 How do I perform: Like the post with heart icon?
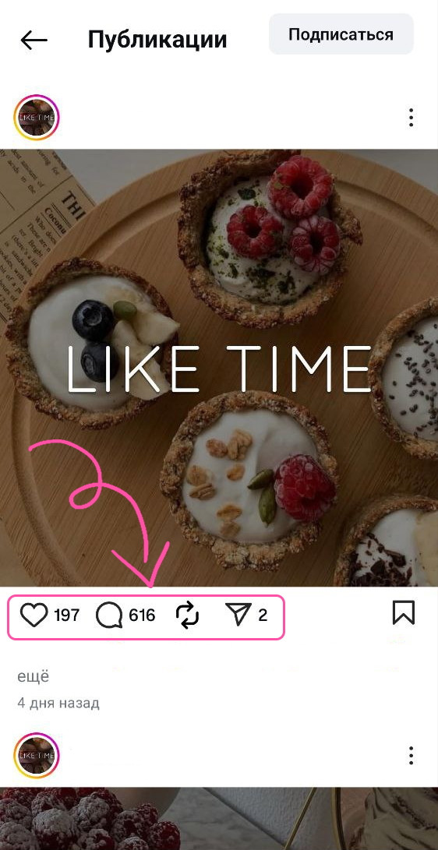(34, 615)
